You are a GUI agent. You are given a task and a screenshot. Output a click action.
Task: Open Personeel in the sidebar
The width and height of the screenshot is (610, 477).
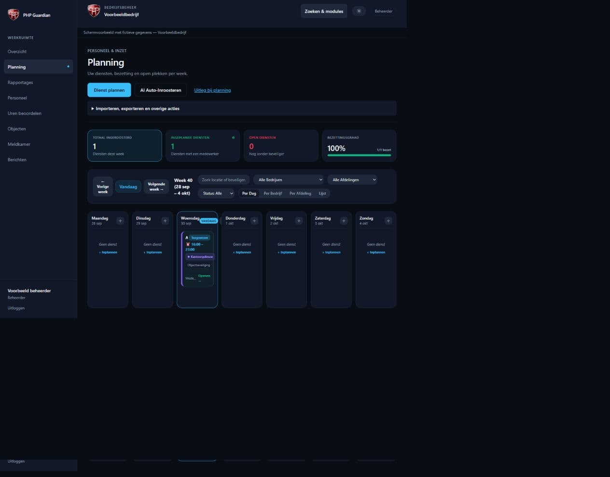38,98
